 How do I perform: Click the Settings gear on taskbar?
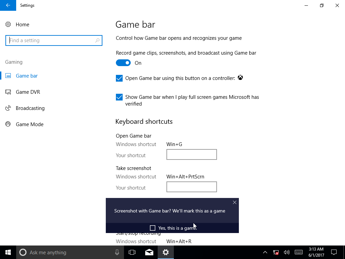[166, 252]
